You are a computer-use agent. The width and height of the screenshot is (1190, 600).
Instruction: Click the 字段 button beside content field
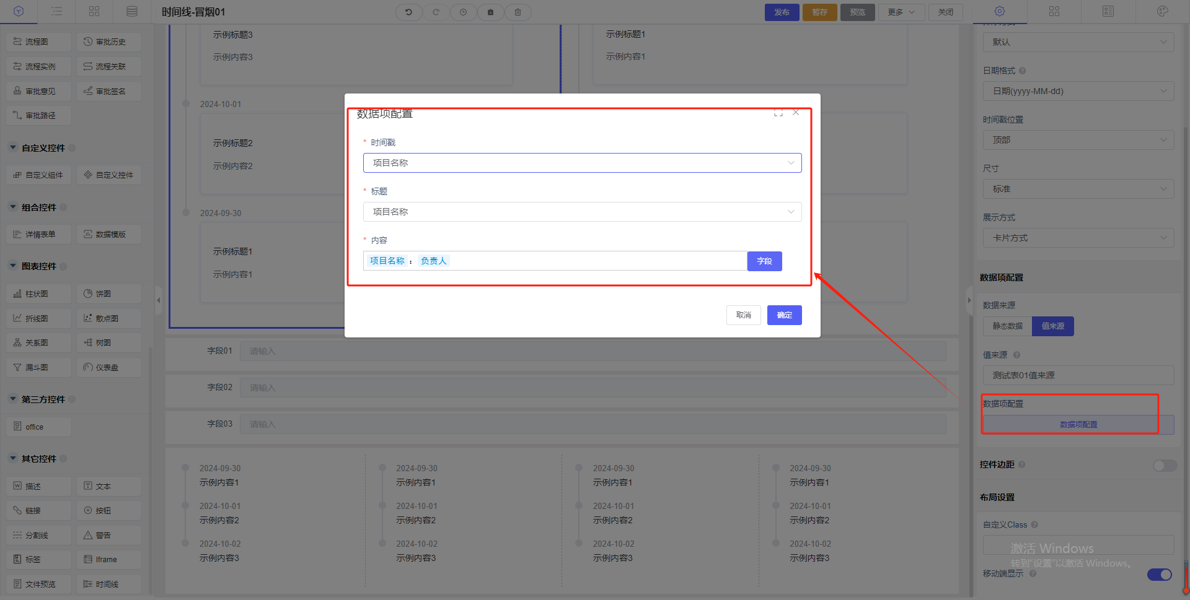pyautogui.click(x=764, y=261)
